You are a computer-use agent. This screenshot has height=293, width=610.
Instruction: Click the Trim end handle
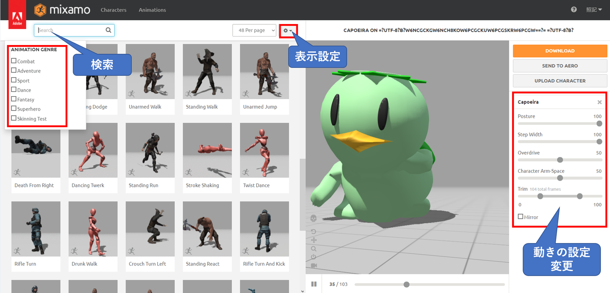click(580, 196)
